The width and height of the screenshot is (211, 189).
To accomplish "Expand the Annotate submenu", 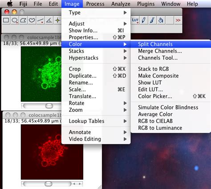I will tap(96, 132).
